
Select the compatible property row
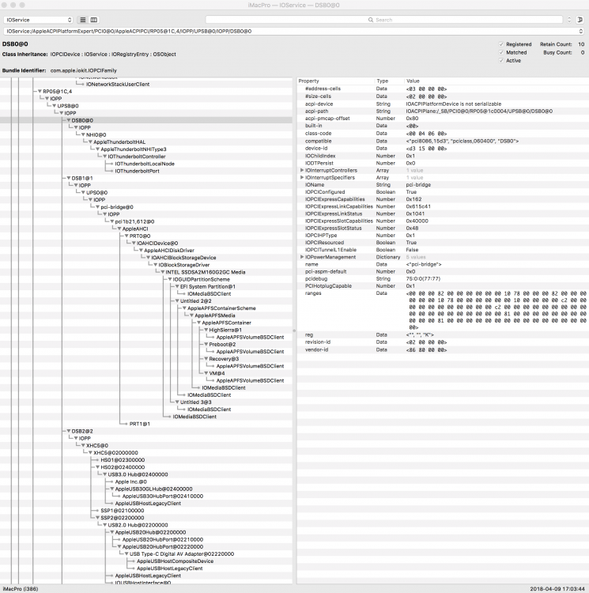(443, 141)
